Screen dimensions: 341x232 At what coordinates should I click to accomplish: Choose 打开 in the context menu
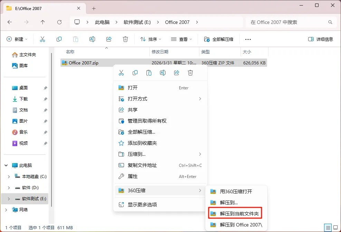tap(161, 88)
